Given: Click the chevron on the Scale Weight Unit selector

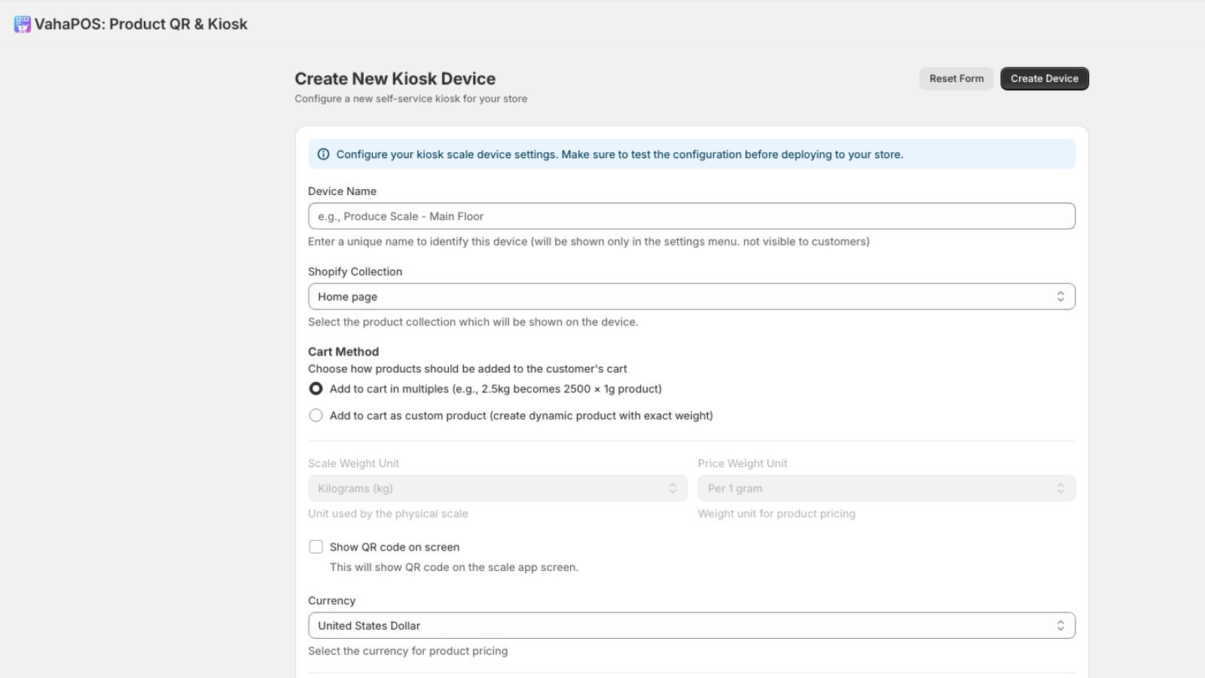Looking at the screenshot, I should 674,487.
